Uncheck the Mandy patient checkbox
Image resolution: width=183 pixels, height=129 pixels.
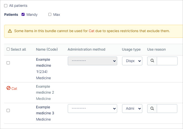[23, 14]
